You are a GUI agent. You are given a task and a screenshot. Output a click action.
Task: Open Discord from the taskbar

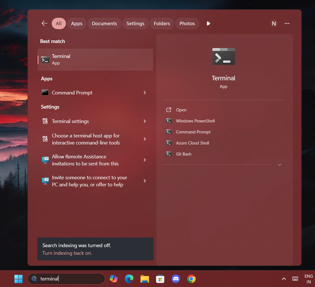coord(176,279)
